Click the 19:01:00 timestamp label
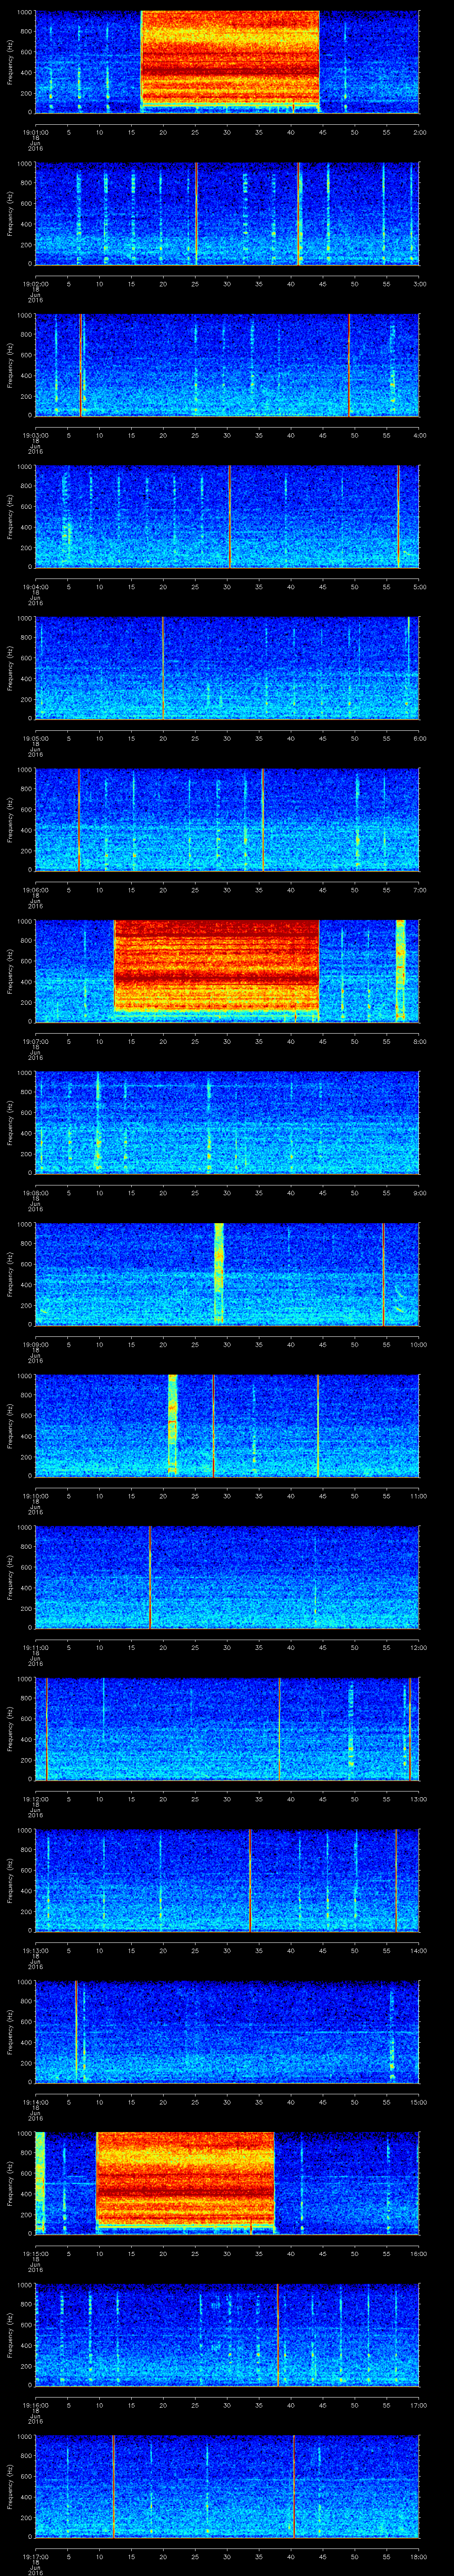The height and width of the screenshot is (2576, 454). click(x=36, y=132)
